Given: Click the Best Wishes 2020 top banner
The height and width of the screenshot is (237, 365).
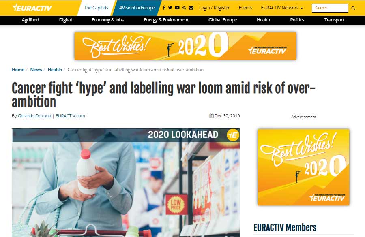Looking at the screenshot, I should [x=185, y=46].
